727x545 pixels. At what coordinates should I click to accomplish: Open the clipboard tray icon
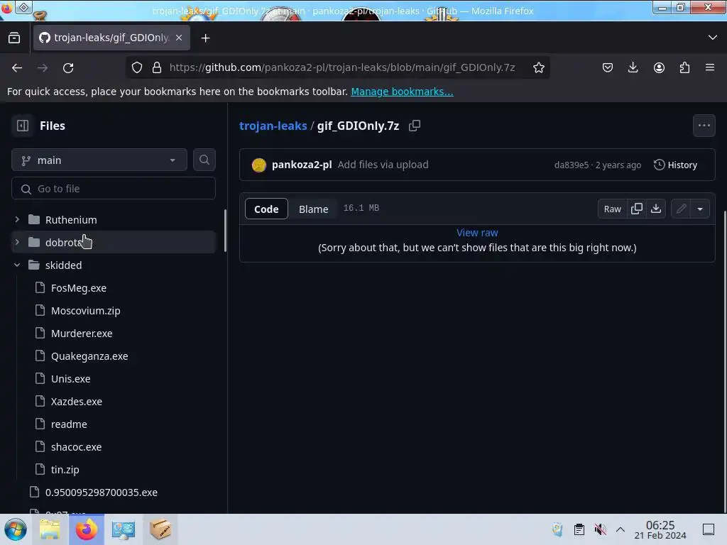pos(579,529)
